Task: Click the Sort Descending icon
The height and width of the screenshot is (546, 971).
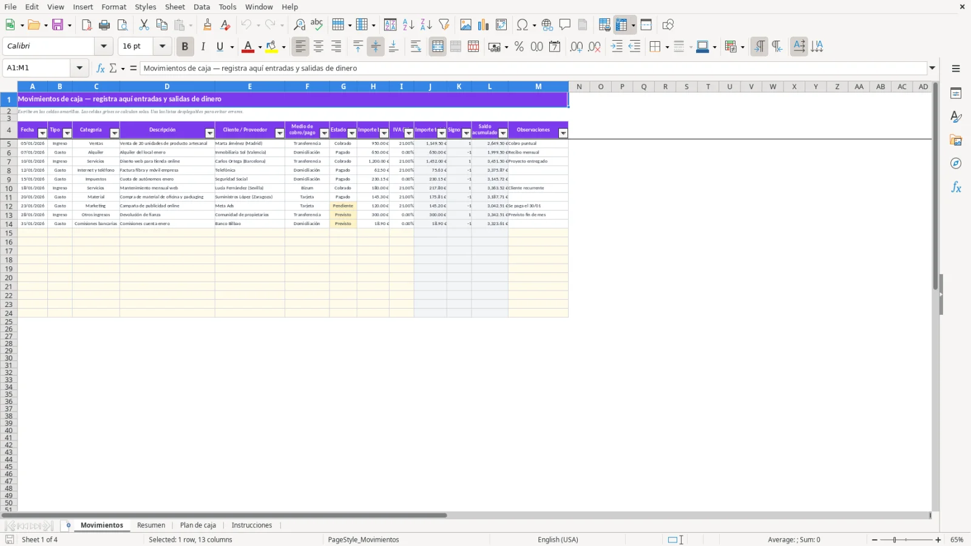Action: coord(426,25)
